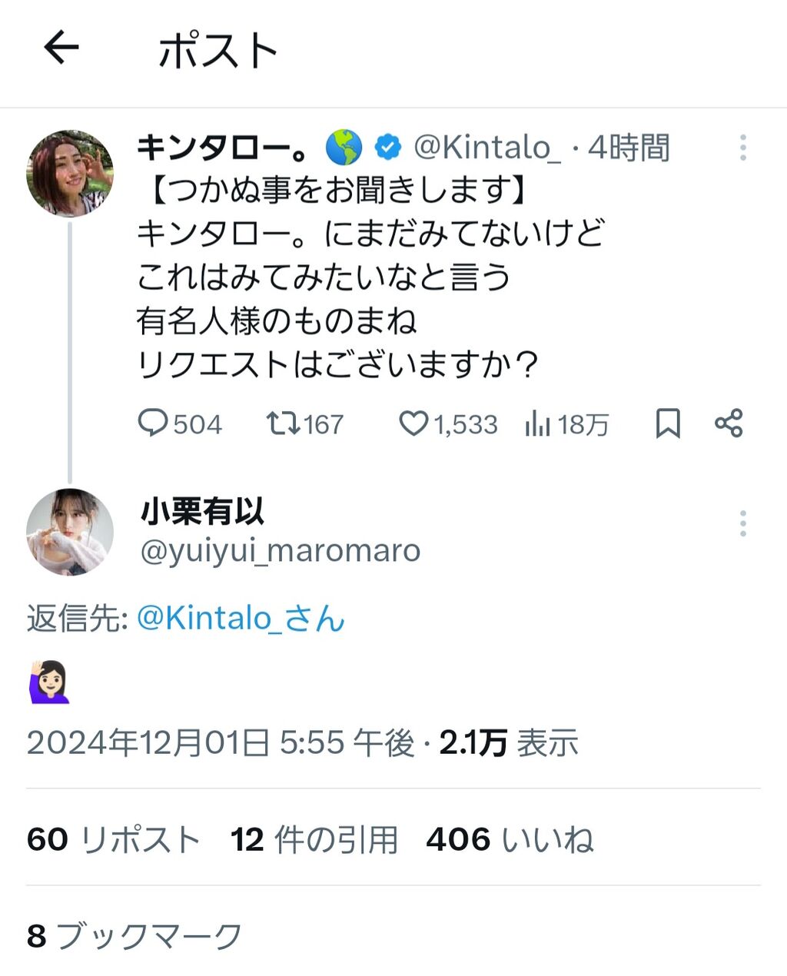Like the post with 1,533 hearts
The image size is (787, 976).
(x=413, y=423)
